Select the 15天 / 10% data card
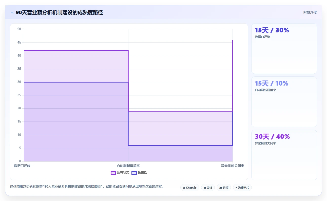 pos(284,102)
